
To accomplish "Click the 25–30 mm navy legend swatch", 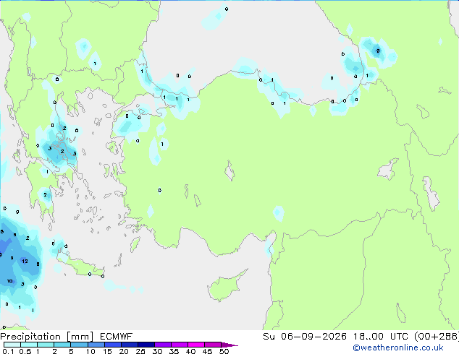I will tap(146, 345).
